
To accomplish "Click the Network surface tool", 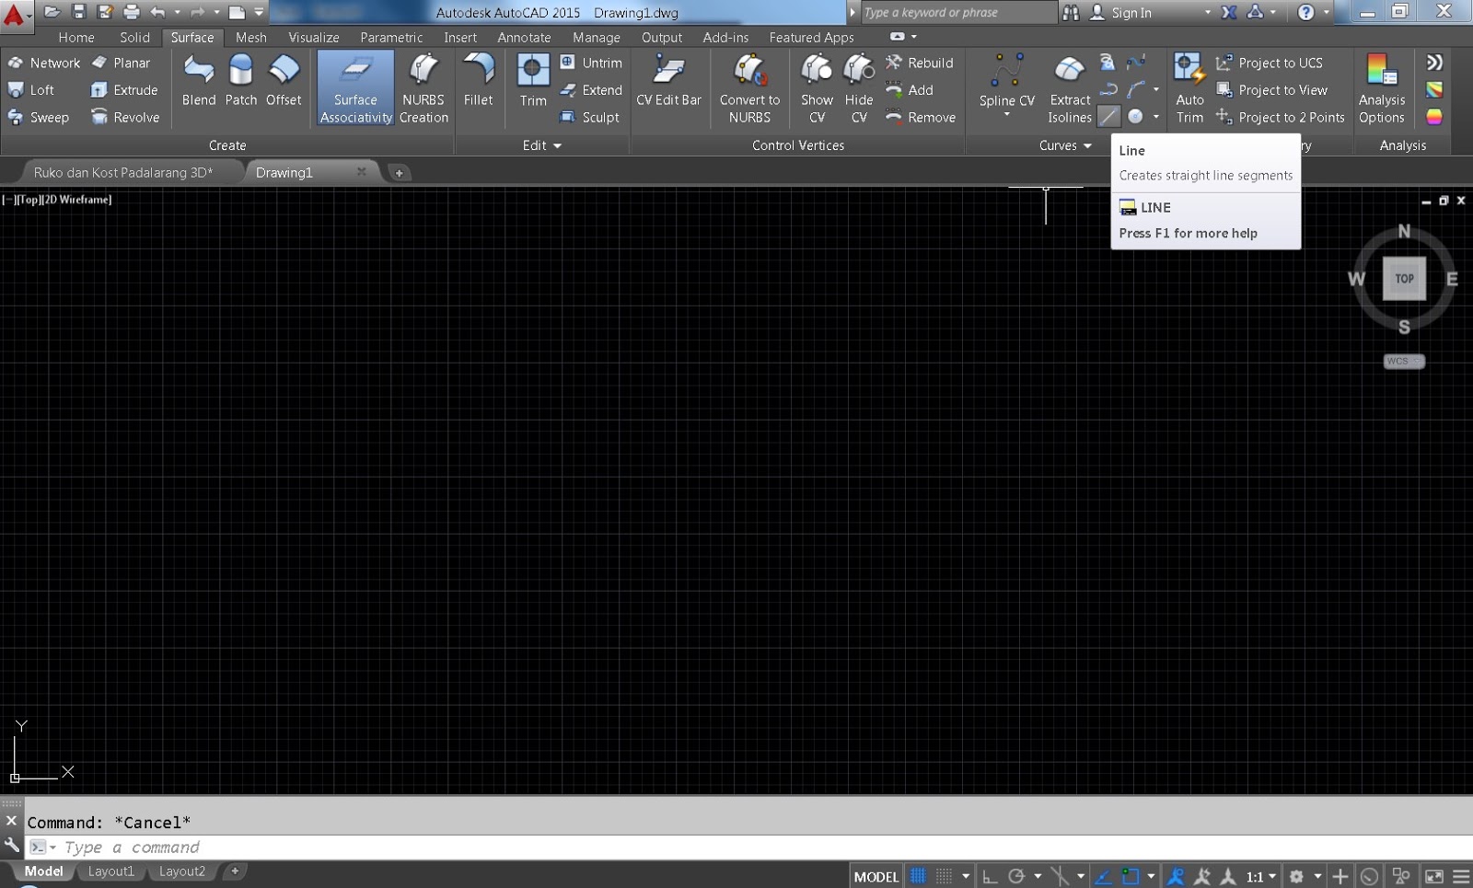I will 44,63.
